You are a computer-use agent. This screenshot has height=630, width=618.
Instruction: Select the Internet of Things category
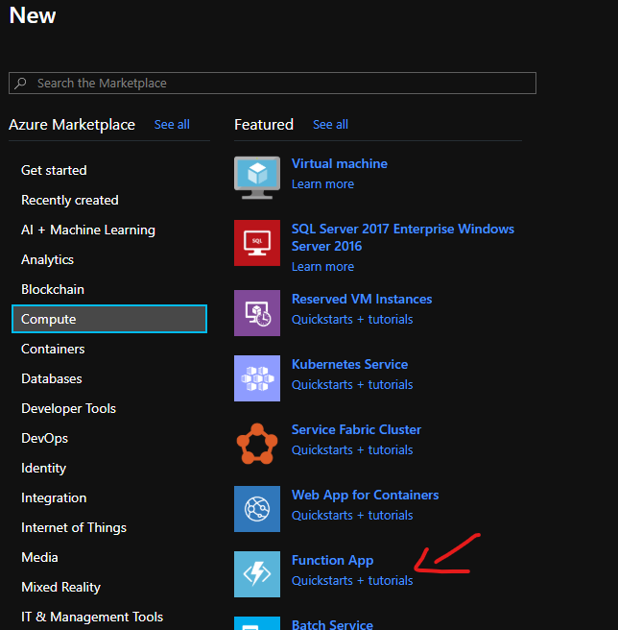click(74, 527)
